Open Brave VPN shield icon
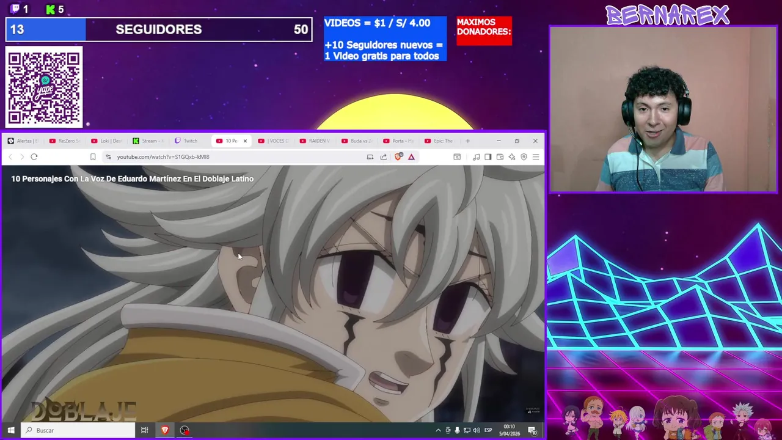Screen dimensions: 782x440 pyautogui.click(x=524, y=157)
